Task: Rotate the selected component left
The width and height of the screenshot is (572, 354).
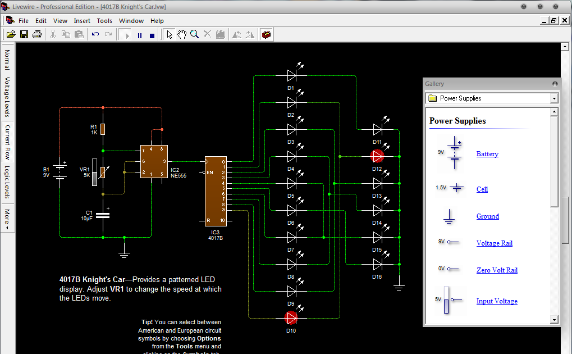Action: pos(236,34)
